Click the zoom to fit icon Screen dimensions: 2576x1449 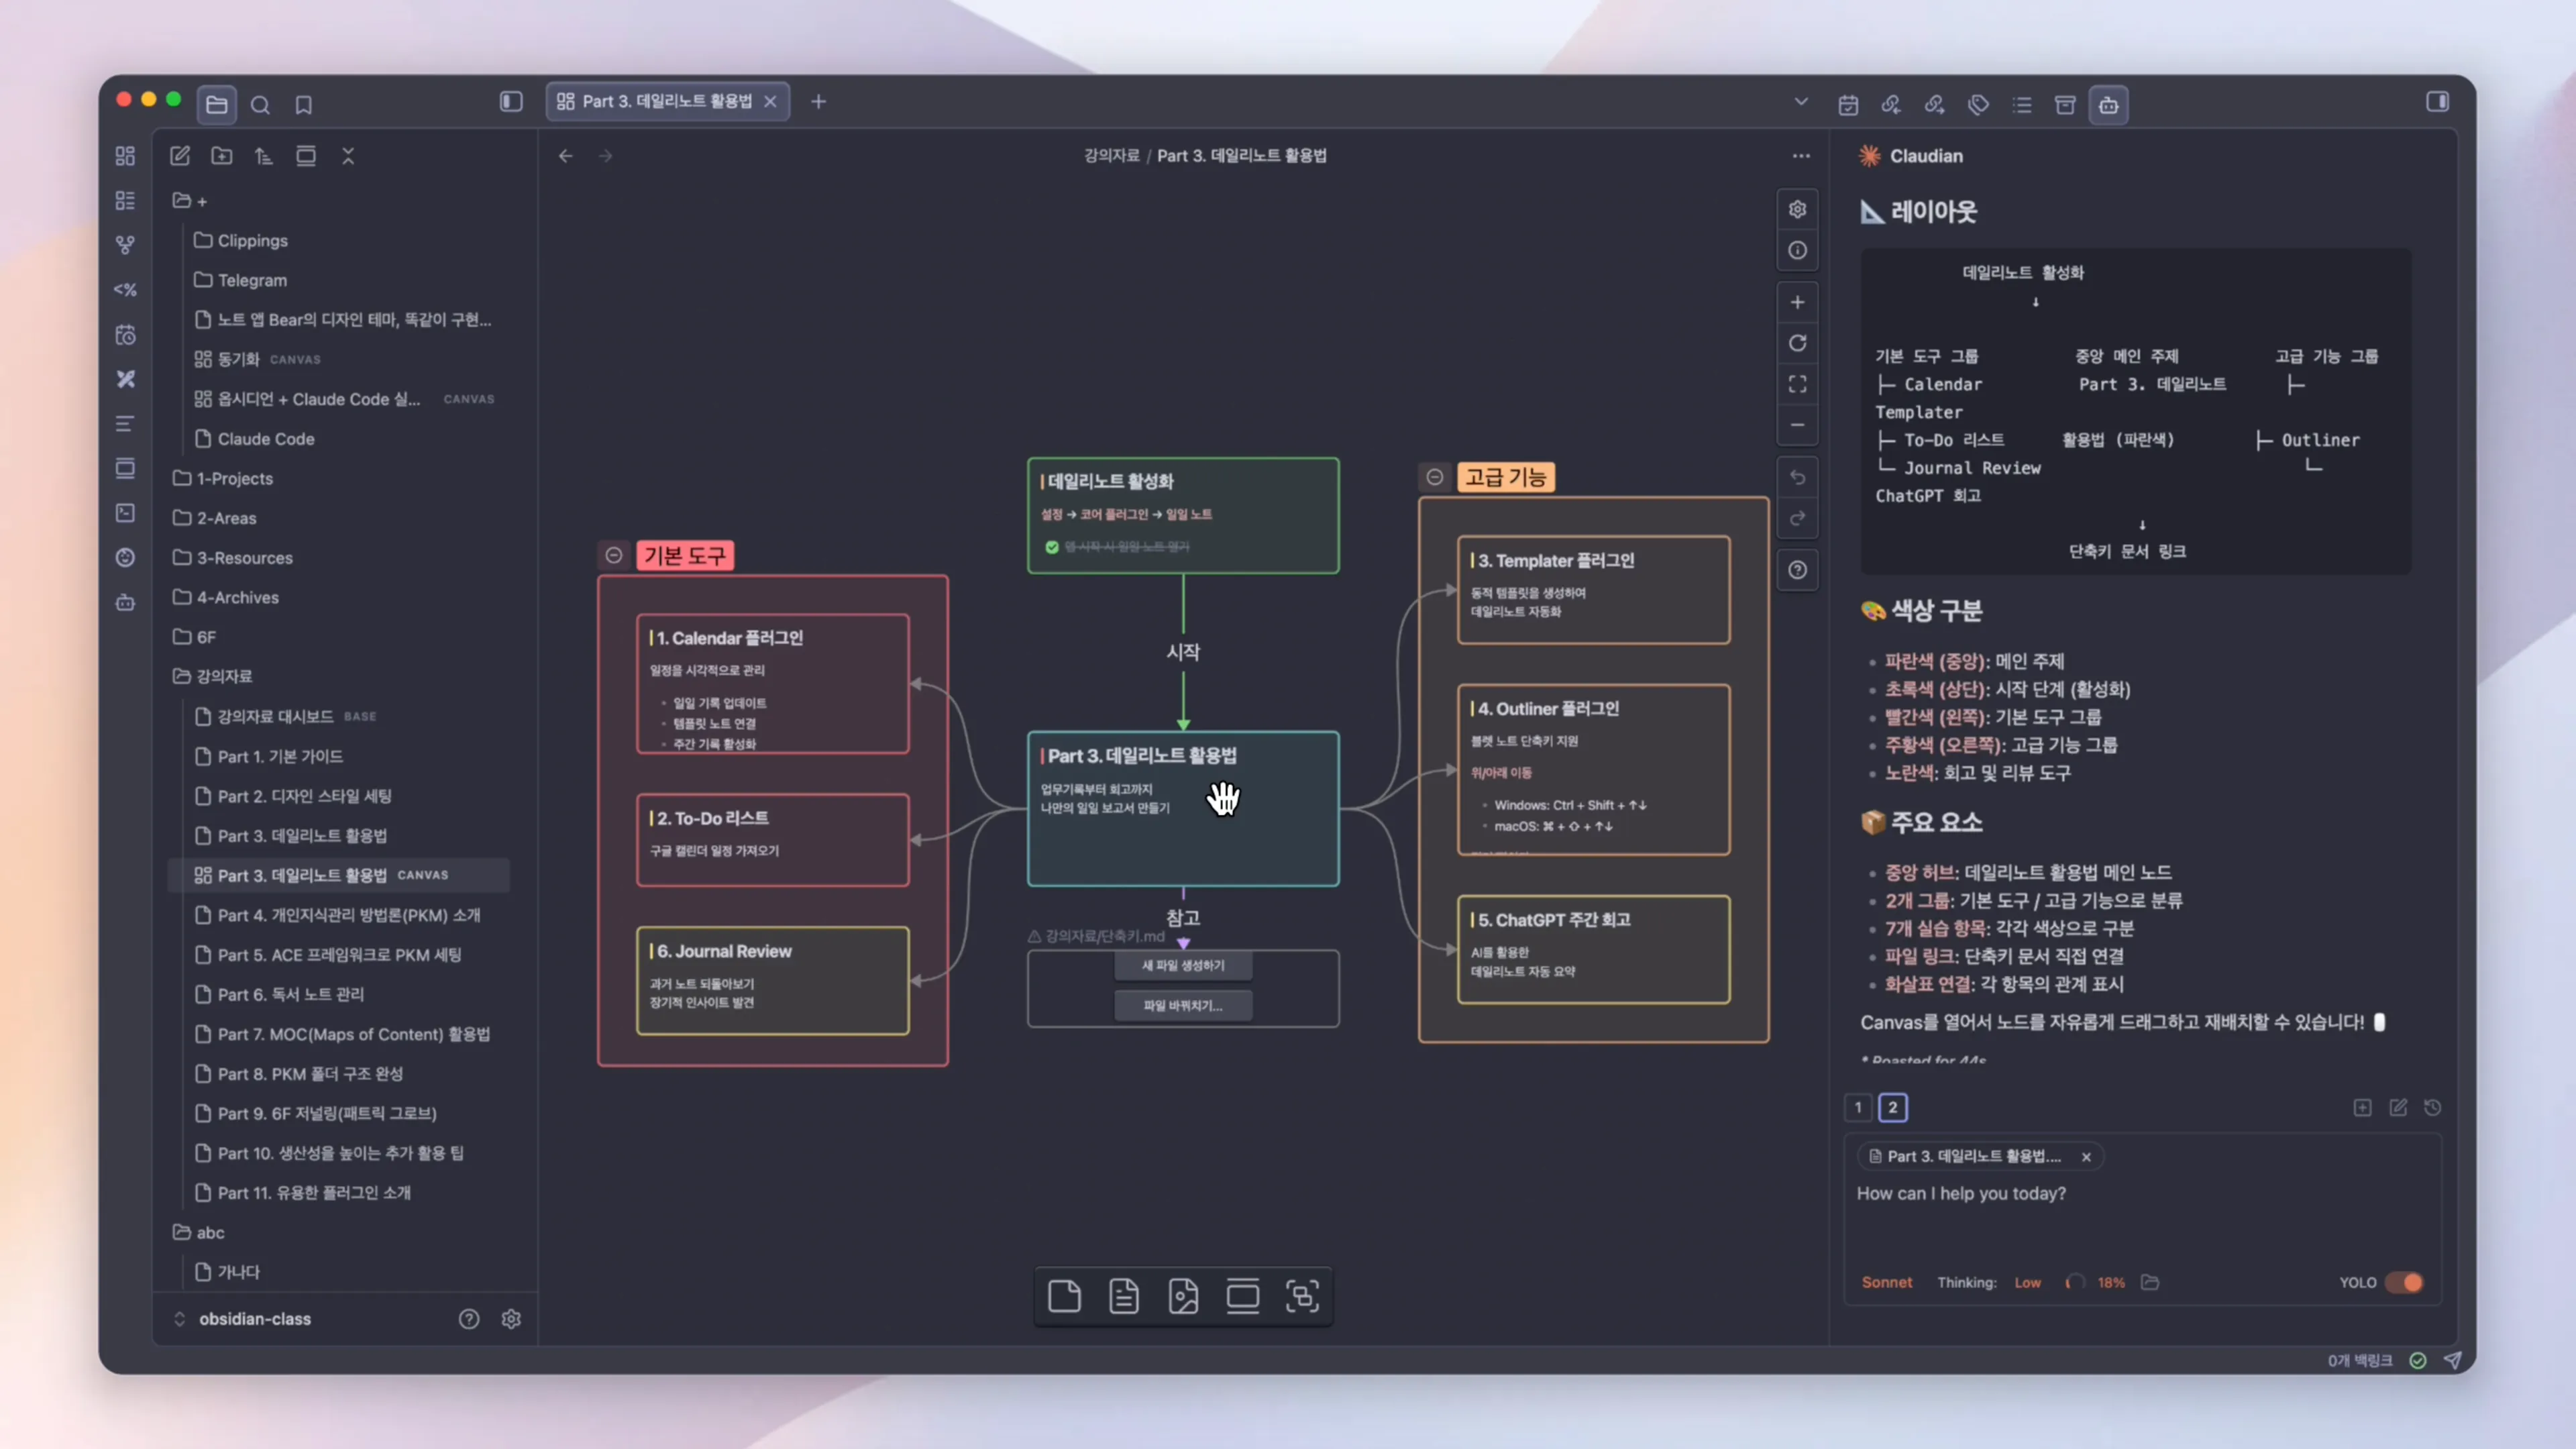tap(1797, 384)
